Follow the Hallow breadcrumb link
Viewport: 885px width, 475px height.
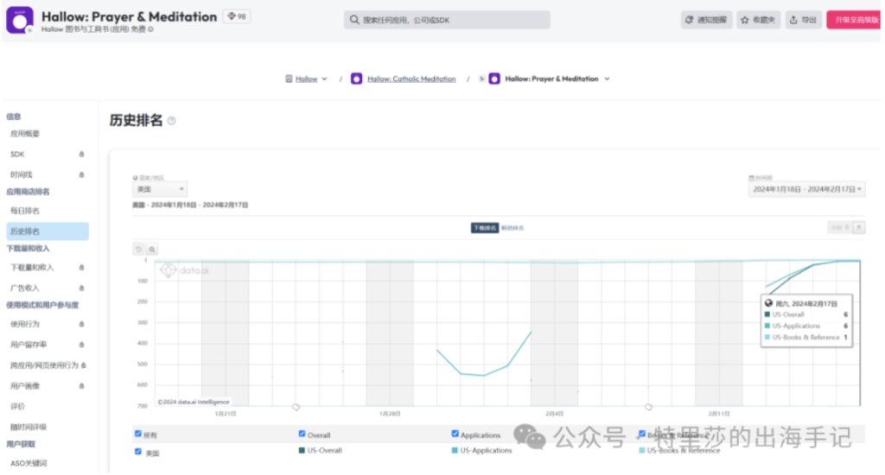point(307,79)
